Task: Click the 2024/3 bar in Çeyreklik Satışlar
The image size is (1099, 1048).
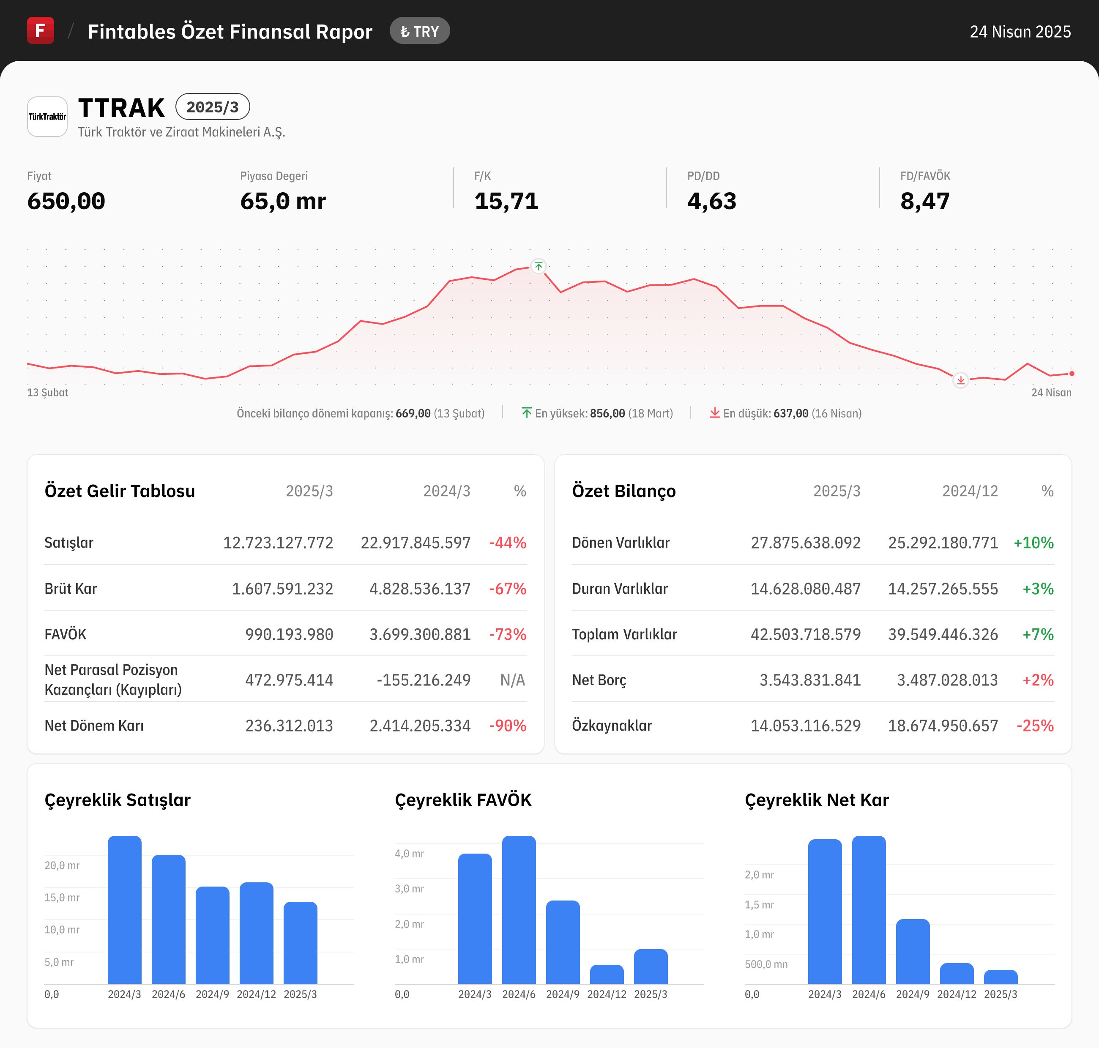Action: click(x=124, y=909)
